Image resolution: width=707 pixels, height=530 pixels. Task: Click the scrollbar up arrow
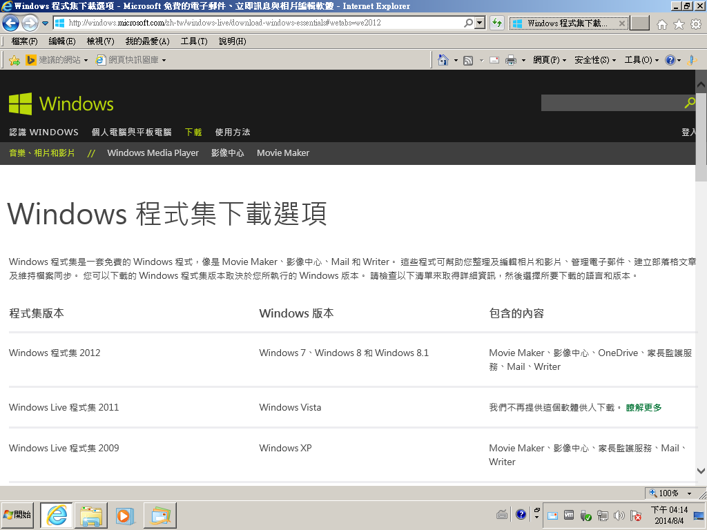(701, 84)
